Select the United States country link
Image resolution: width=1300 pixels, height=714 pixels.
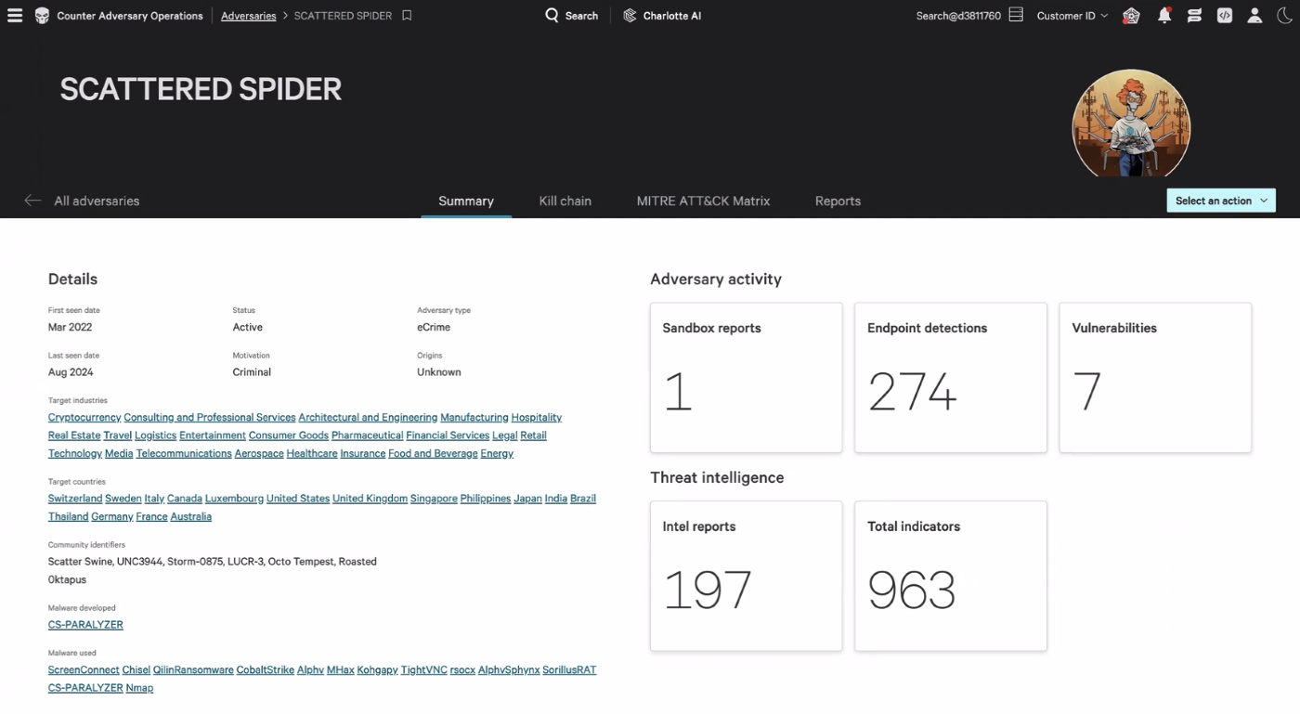coord(298,499)
